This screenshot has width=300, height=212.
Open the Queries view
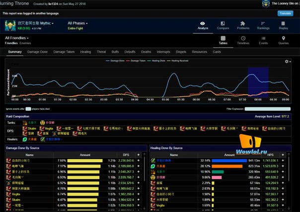[x=283, y=40]
